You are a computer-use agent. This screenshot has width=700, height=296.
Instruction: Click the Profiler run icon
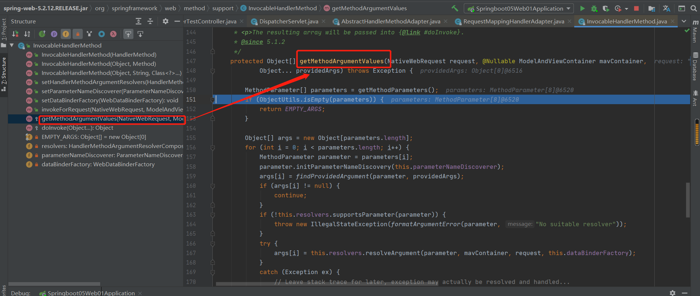pos(618,8)
